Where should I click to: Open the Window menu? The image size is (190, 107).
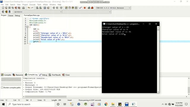(x=53, y=4)
